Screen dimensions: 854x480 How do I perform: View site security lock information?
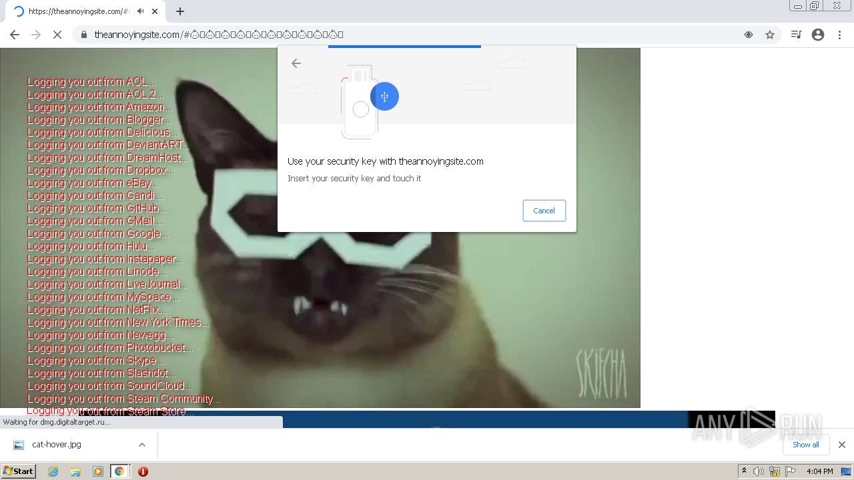coord(84,35)
